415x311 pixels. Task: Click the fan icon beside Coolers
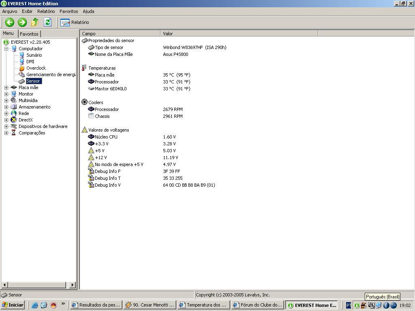(x=84, y=102)
